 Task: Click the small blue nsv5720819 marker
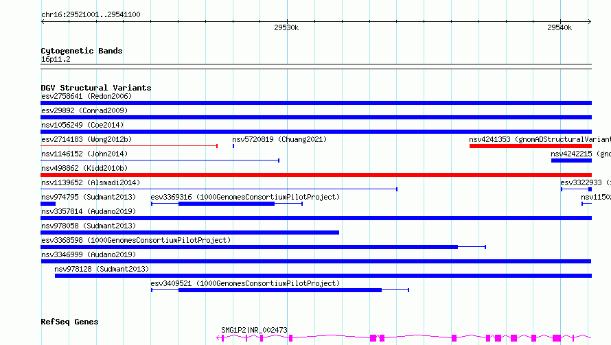[x=233, y=146]
